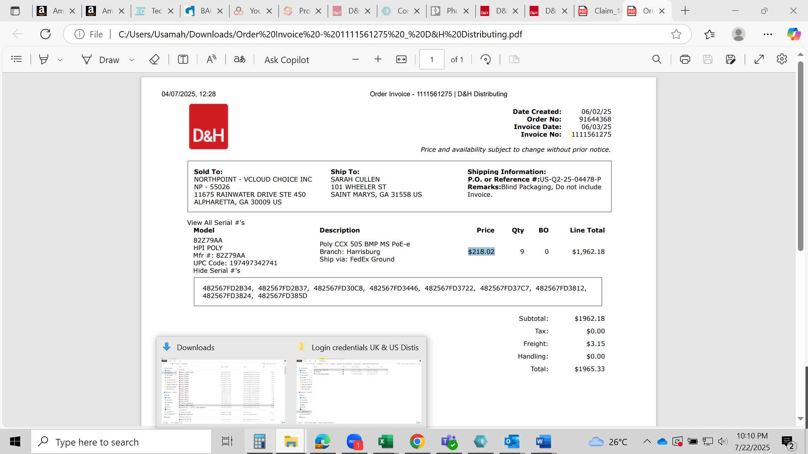The height and width of the screenshot is (454, 808).
Task: Open Login credentials folder preview thumbnail
Action: click(359, 391)
